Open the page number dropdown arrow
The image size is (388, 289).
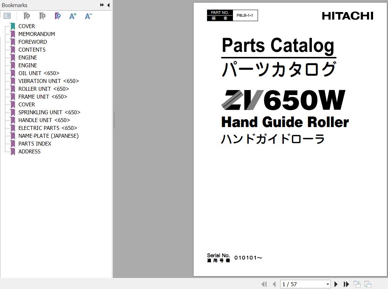click(328, 284)
